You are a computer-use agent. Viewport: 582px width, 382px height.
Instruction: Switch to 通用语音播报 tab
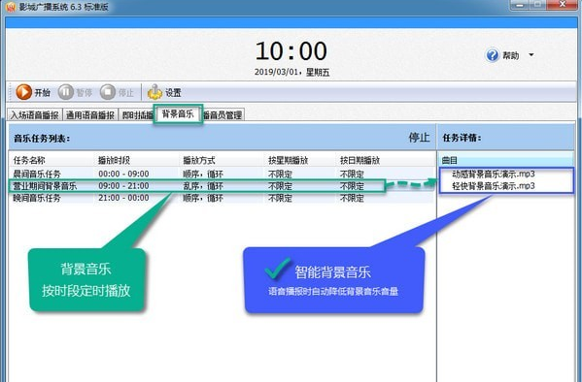coord(90,114)
